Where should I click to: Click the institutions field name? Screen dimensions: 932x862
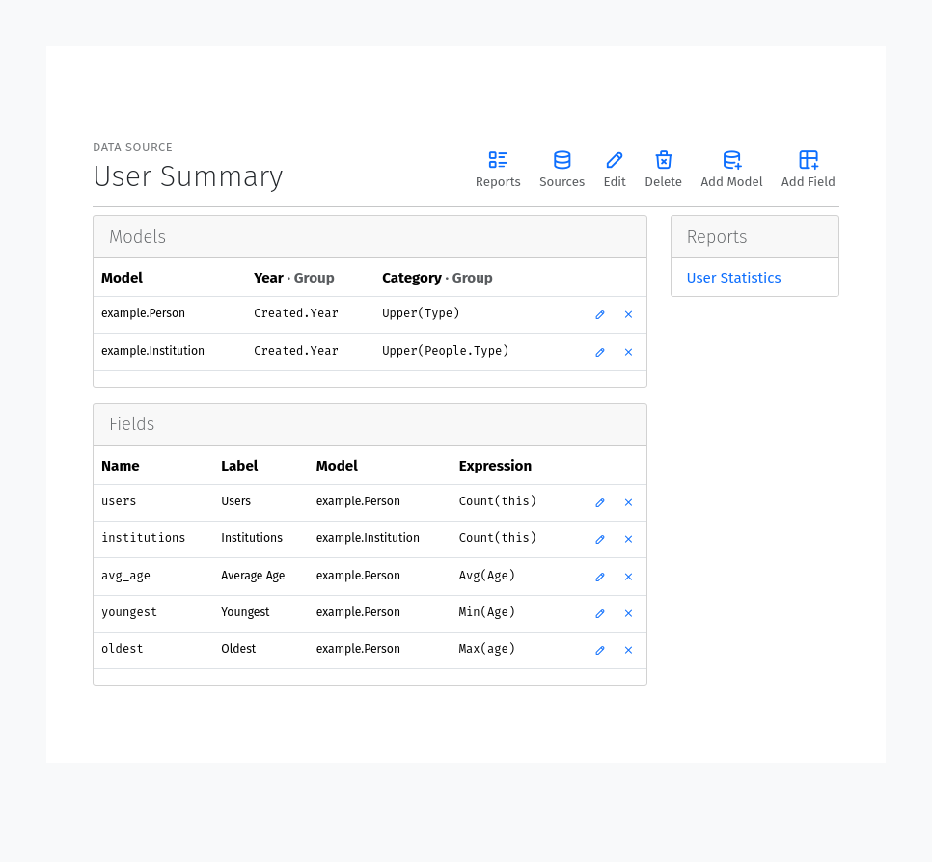(x=143, y=538)
